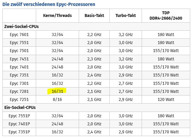The height and width of the screenshot is (139, 195).
Task: Select the 2,4 GHz base clock of Epyc 7351
Action: click(94, 75)
